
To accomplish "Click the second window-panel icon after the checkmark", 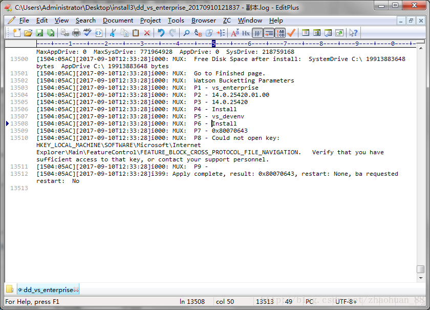I will coord(317,33).
